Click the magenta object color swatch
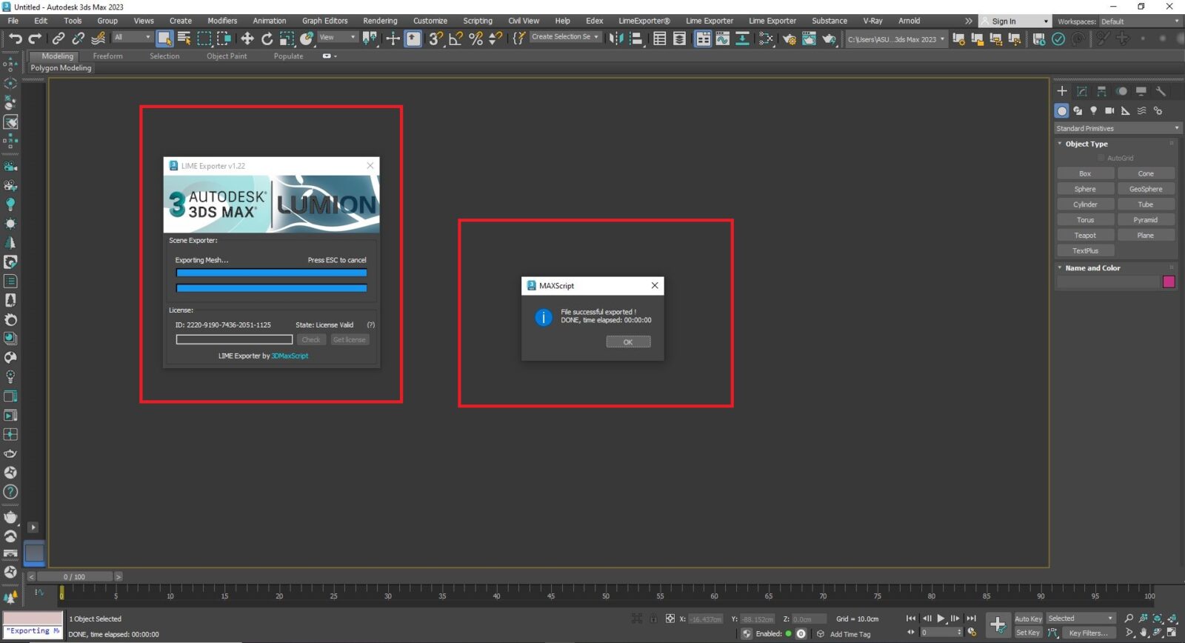Screen dimensions: 1185x643 pyautogui.click(x=1169, y=281)
